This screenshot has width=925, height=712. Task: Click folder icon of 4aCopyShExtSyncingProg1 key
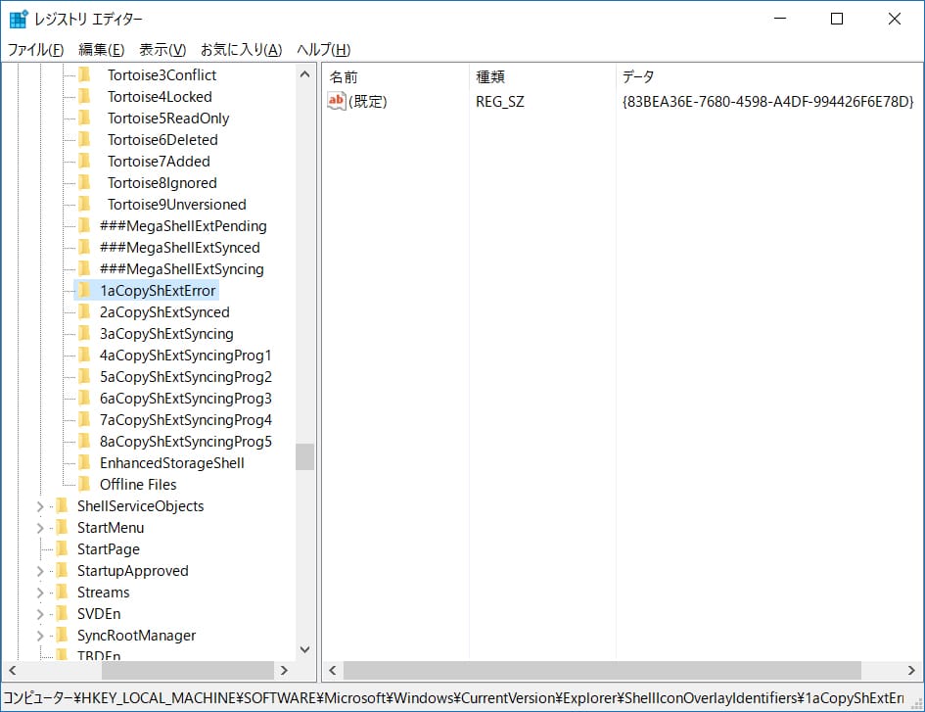tap(85, 355)
